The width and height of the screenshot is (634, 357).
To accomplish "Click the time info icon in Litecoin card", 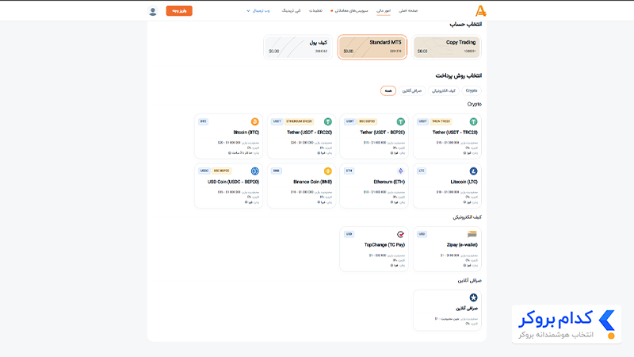I will [464, 202].
